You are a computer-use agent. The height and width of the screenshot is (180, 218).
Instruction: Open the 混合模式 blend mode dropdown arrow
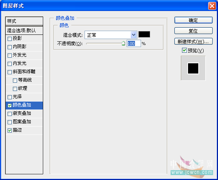[133, 35]
